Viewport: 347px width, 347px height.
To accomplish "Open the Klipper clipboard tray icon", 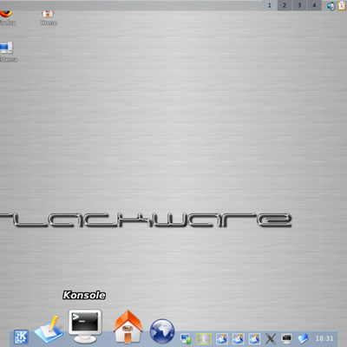I will click(x=342, y=5).
